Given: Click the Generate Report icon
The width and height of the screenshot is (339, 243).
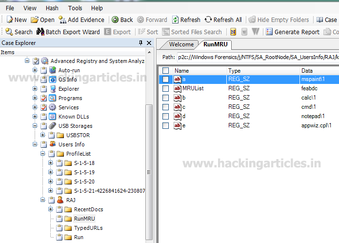Looking at the screenshot, I should (x=269, y=32).
